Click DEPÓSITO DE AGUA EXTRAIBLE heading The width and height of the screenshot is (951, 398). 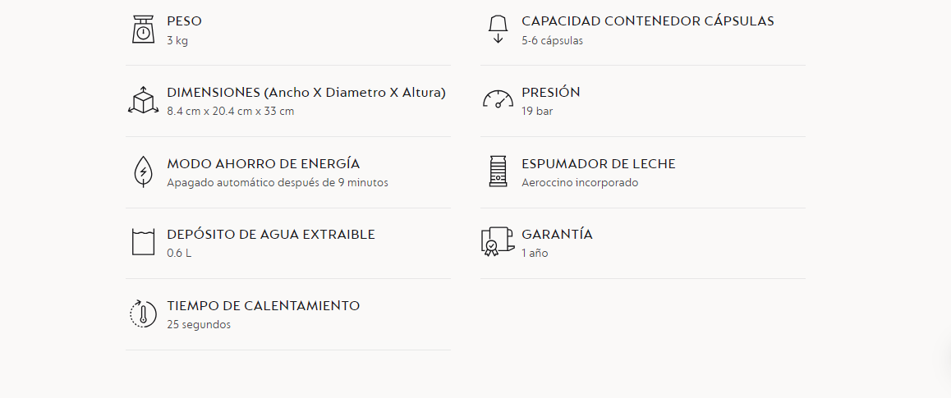tap(271, 235)
